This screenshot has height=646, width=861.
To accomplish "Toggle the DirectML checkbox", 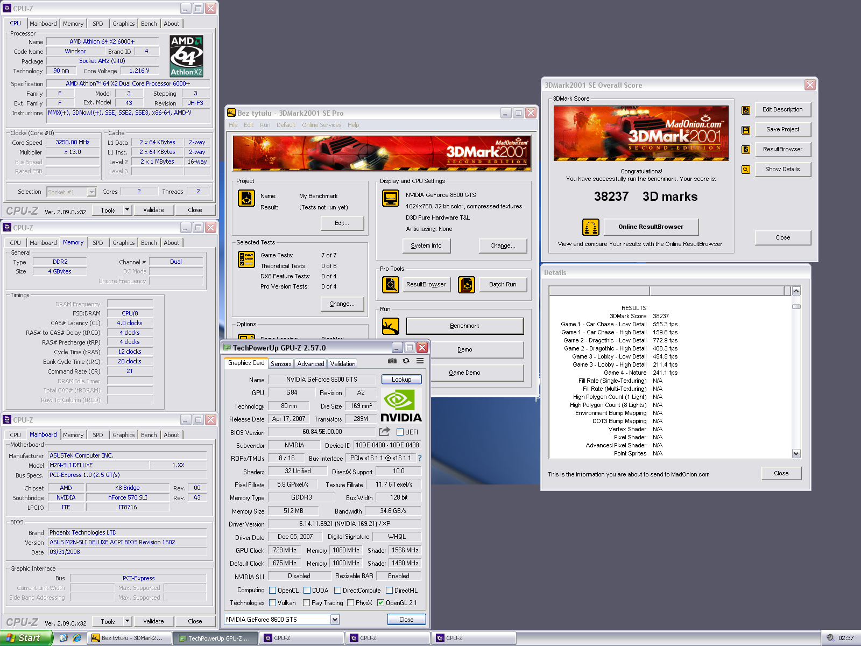I will click(389, 590).
